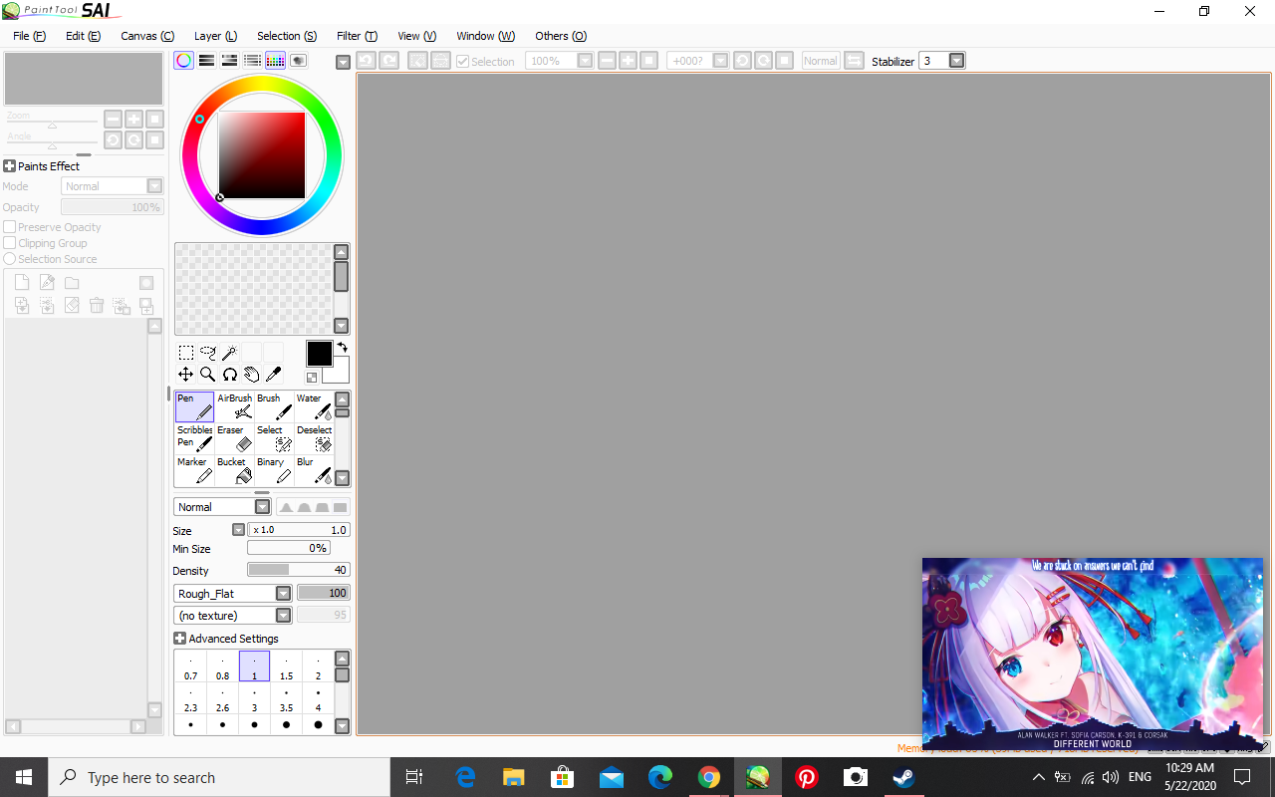Pick the Magic Wand tool
Image resolution: width=1275 pixels, height=797 pixels.
[229, 353]
